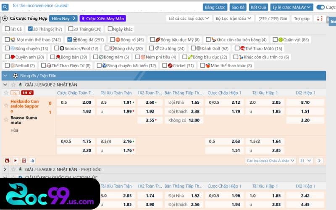Select first-half handicap 0/0.5 odds 2.12

[224, 102]
